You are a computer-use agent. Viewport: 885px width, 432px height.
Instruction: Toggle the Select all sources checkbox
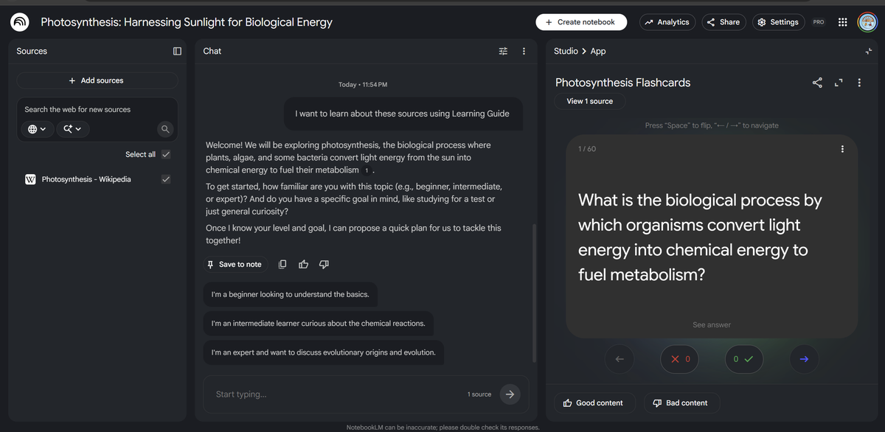166,154
